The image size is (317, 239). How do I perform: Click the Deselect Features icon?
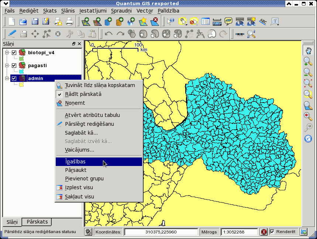(194, 21)
